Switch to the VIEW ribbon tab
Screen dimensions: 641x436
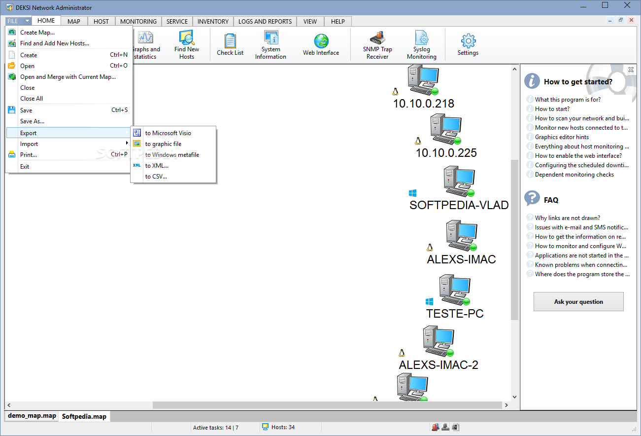point(310,21)
